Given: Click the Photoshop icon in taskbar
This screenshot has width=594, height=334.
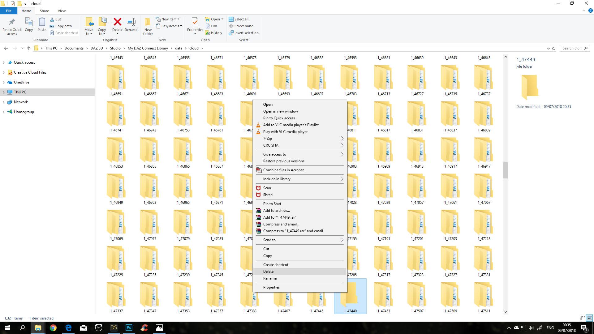Looking at the screenshot, I should (129, 328).
